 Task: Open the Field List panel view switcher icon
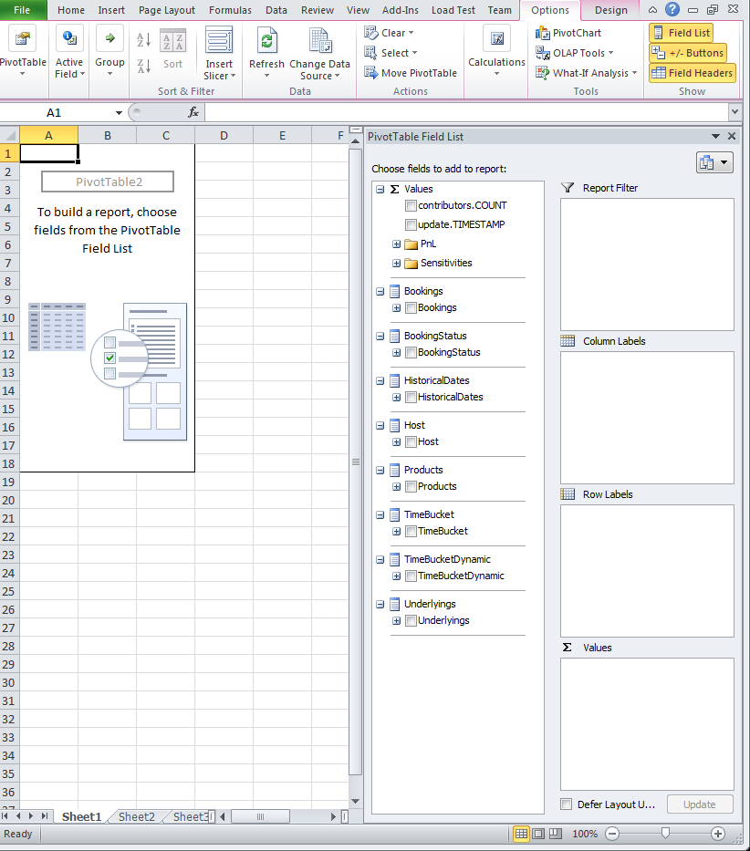(716, 162)
